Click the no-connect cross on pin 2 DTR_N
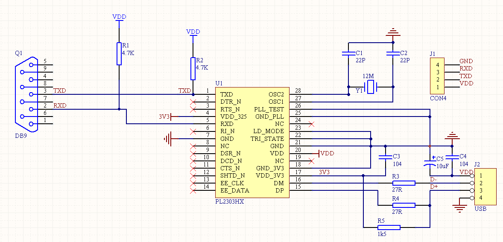The height and width of the screenshot is (242, 503). [x=193, y=102]
